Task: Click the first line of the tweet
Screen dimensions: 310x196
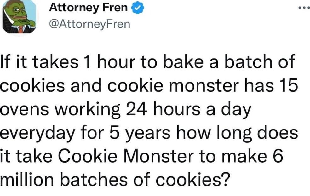Action: [x=148, y=62]
